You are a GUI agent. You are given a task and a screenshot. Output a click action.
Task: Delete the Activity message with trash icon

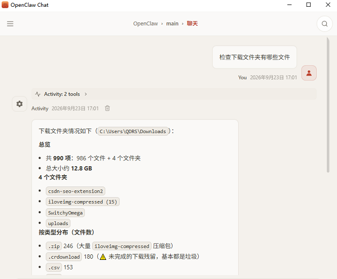coord(107,108)
